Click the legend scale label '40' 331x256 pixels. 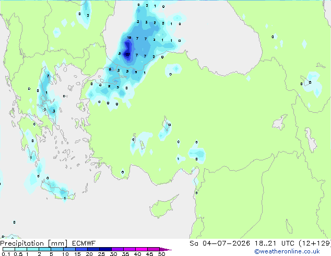[x=137, y=254]
